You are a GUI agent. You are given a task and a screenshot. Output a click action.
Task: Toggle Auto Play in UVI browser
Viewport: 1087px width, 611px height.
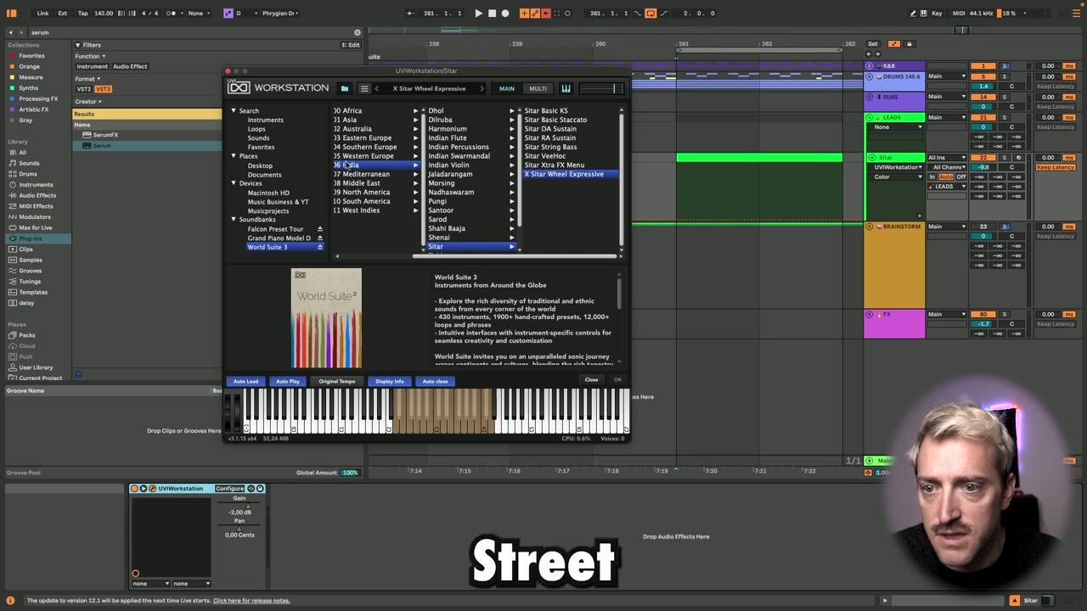[x=288, y=381]
